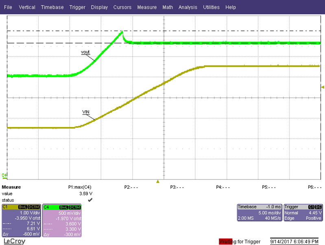
Task: Click the C4 500 mV/div value
Action: [70, 213]
